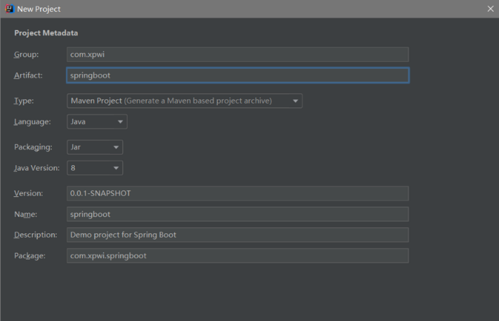Expand the Java Version dropdown
The height and width of the screenshot is (321, 499).
(x=94, y=168)
